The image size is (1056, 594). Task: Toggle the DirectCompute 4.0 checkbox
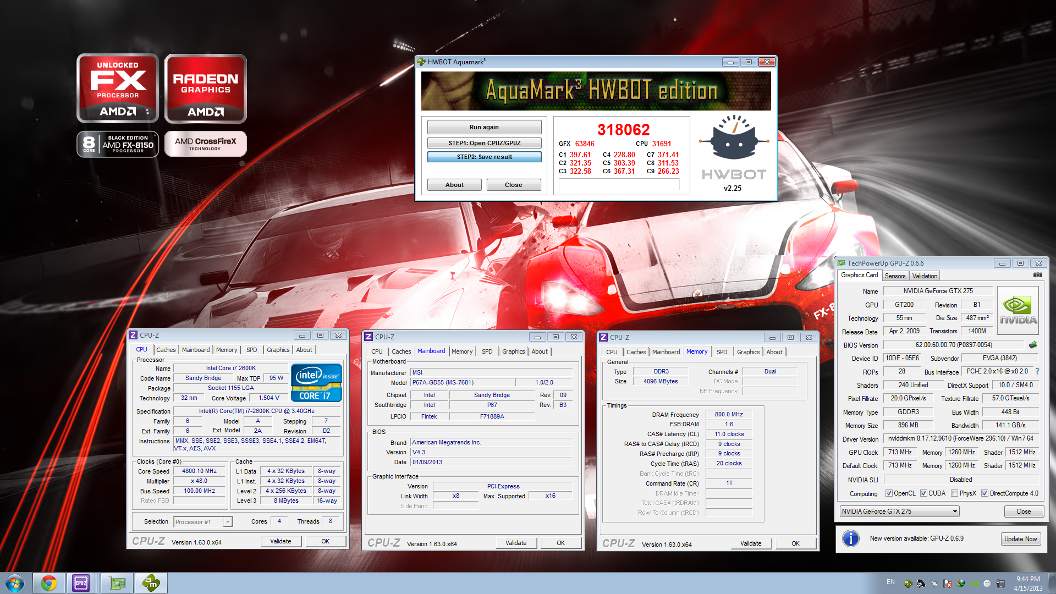[x=985, y=493]
